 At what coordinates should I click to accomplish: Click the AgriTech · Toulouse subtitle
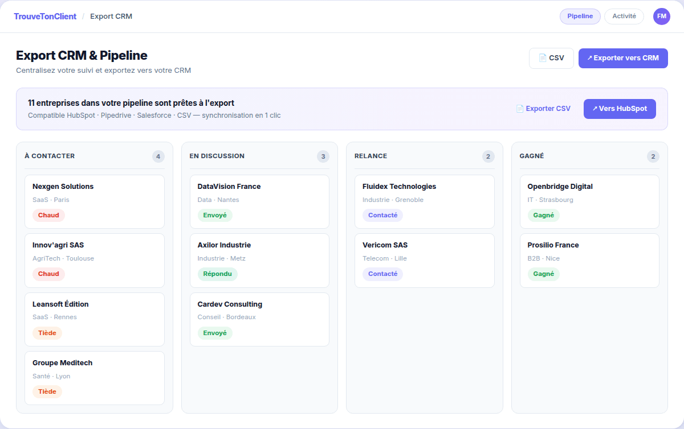pos(63,258)
